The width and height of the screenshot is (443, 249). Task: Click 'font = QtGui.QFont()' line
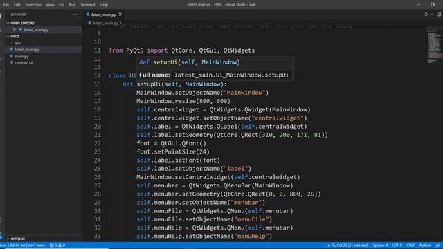pos(171,143)
